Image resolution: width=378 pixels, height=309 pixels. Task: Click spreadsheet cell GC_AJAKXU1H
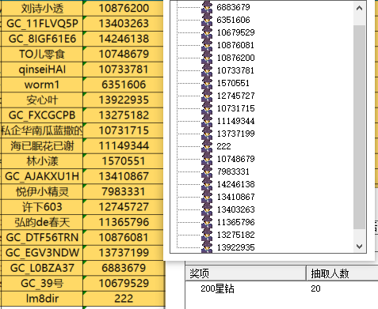42,176
